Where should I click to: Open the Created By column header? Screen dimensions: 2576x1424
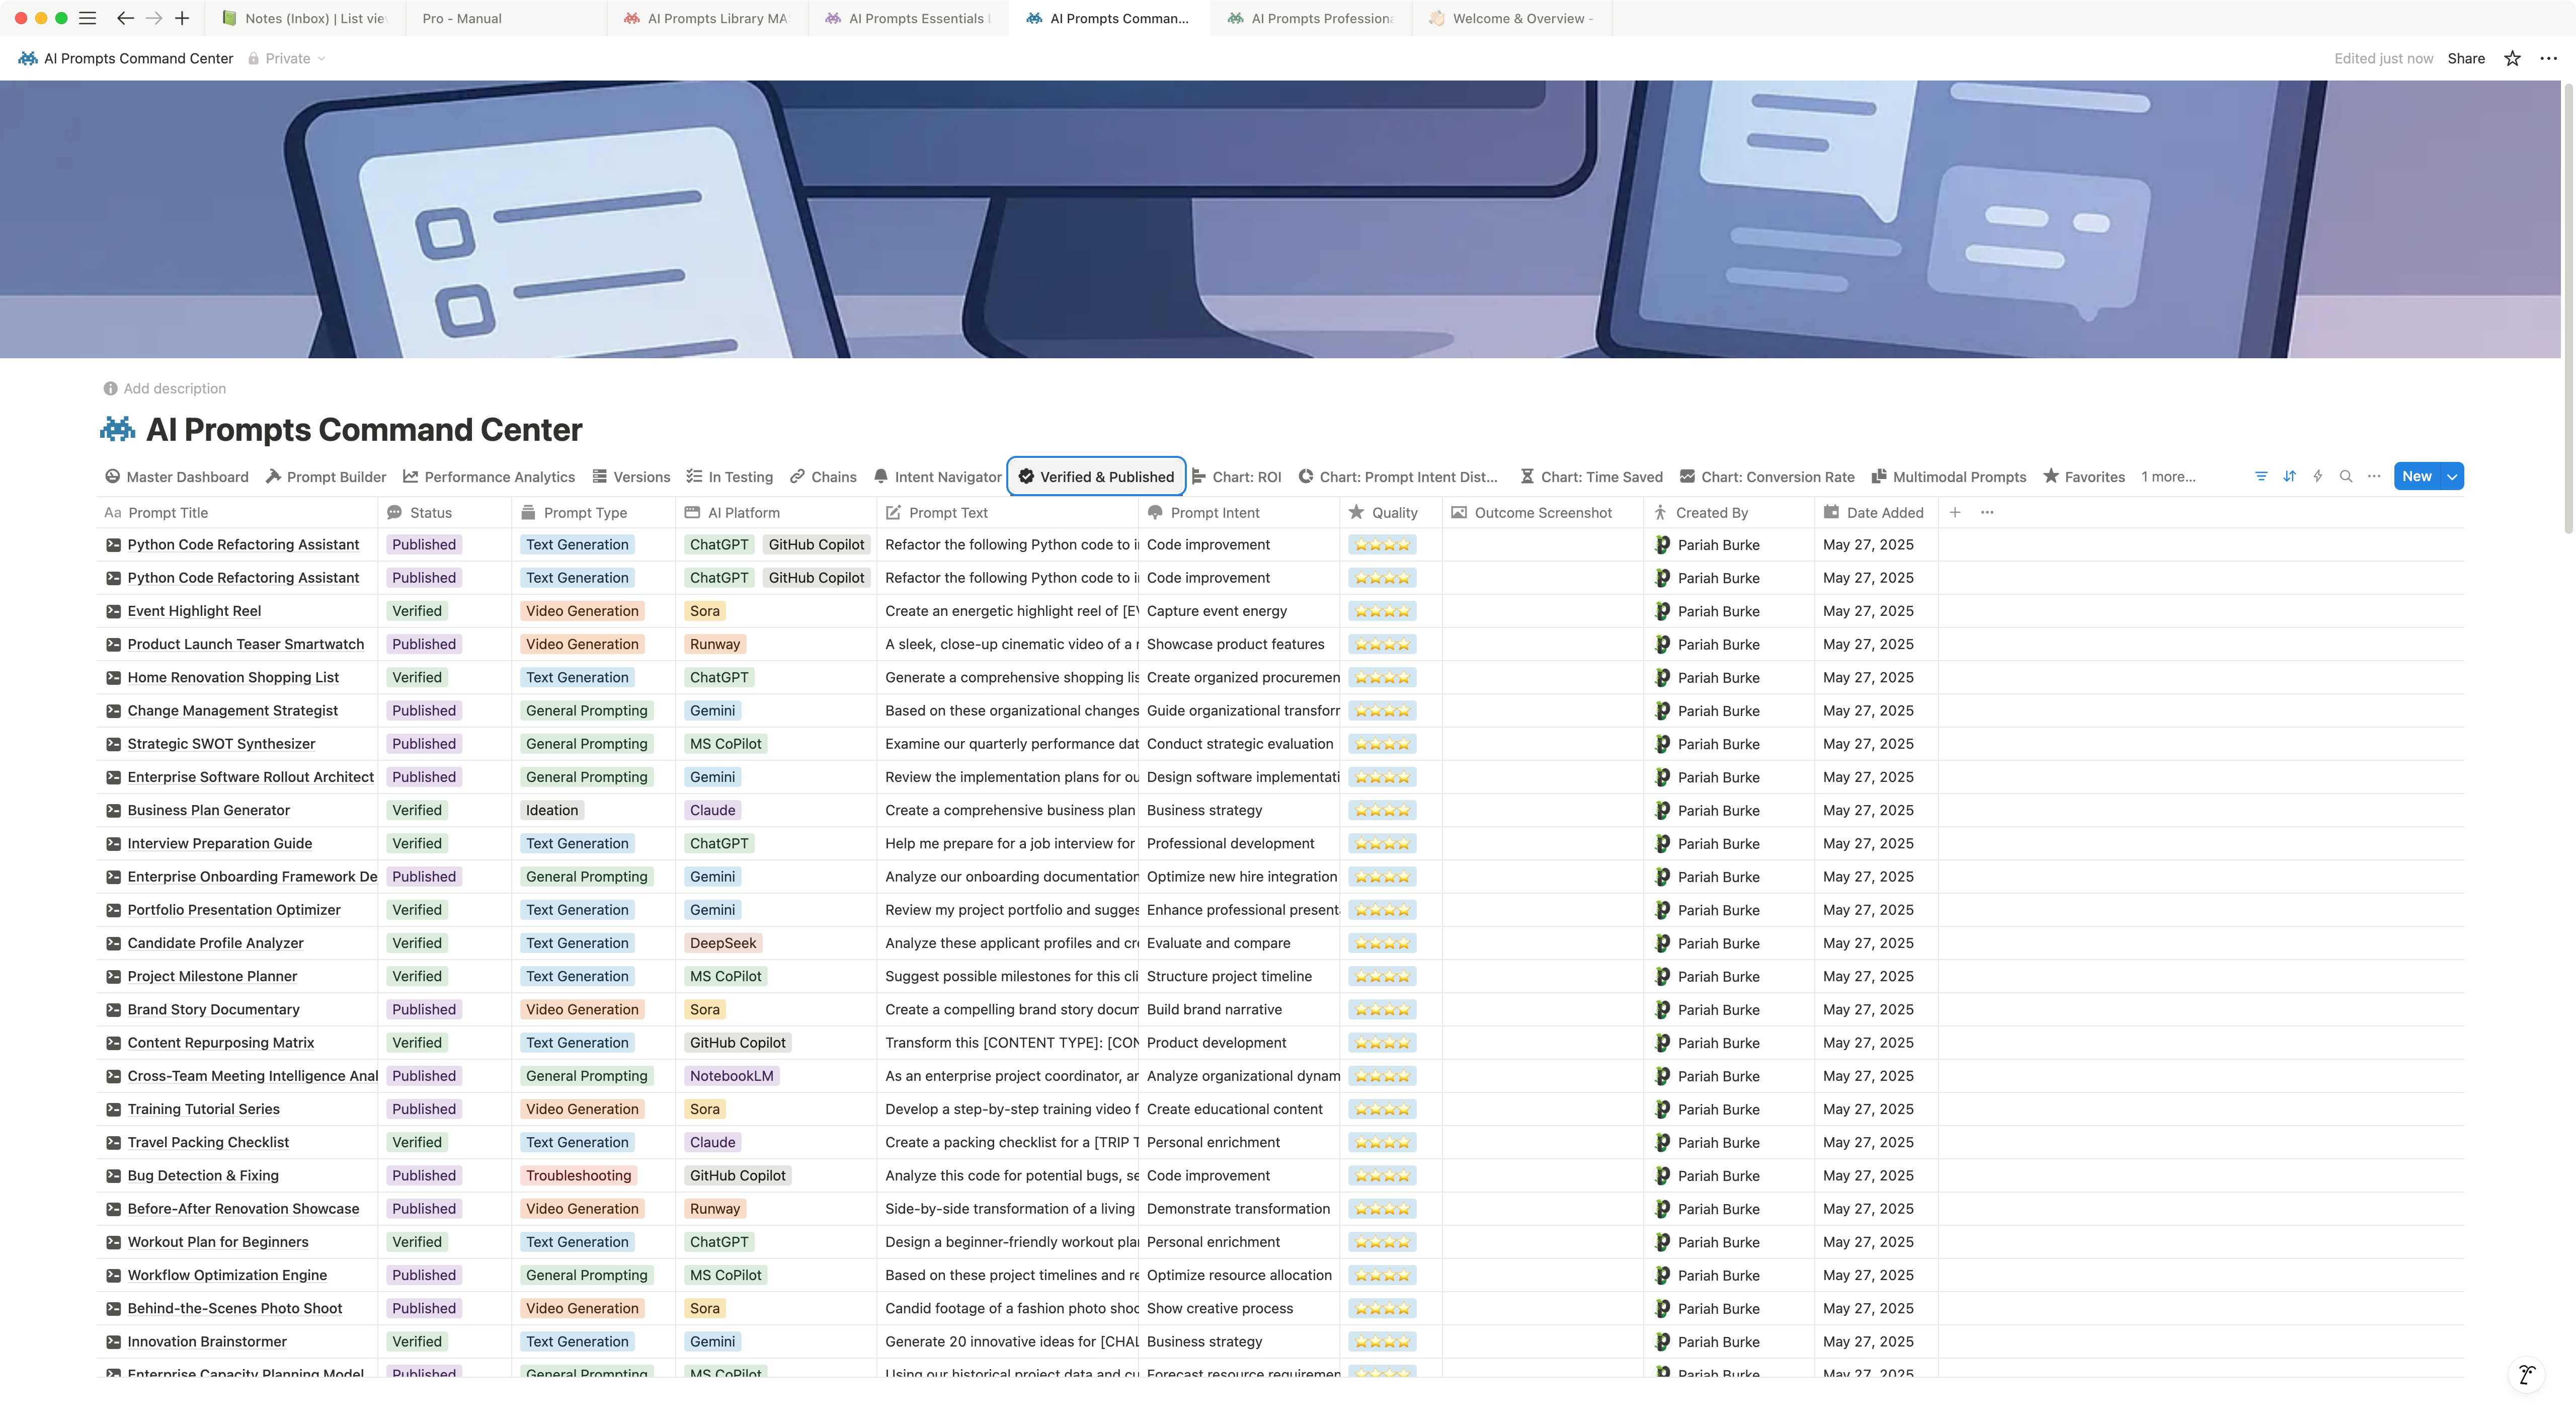pyautogui.click(x=1728, y=512)
